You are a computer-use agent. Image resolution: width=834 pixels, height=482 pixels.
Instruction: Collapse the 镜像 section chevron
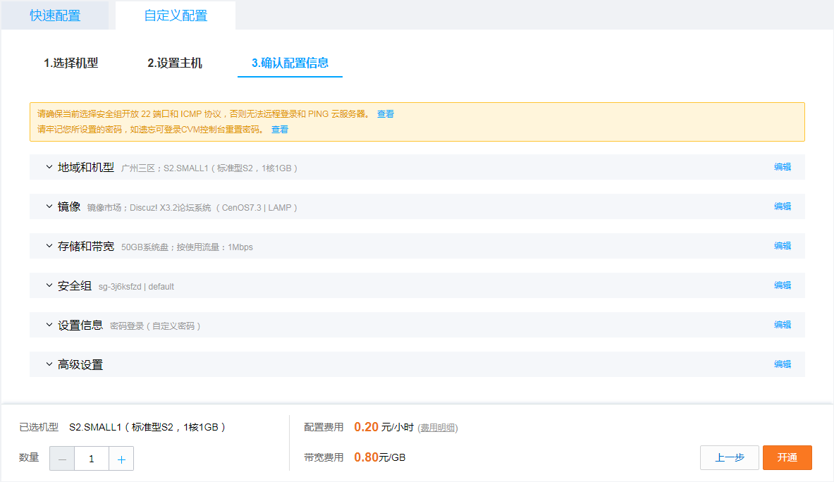[49, 206]
